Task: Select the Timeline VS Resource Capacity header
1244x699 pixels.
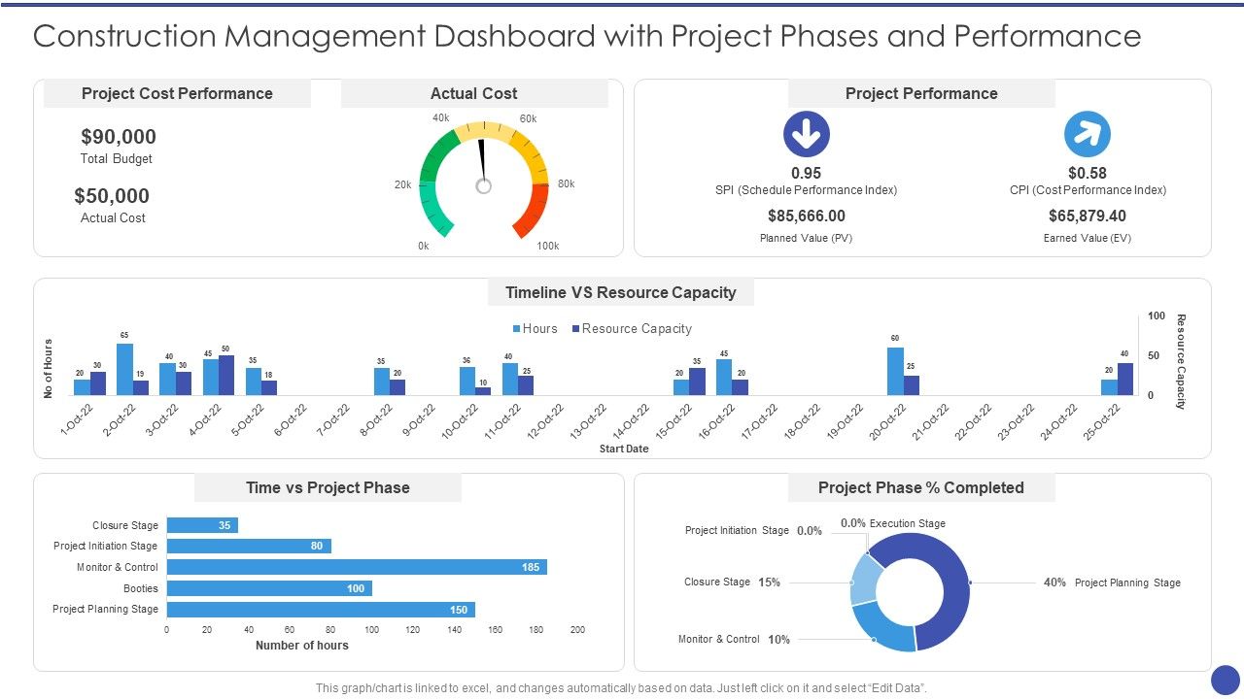Action: (x=621, y=292)
